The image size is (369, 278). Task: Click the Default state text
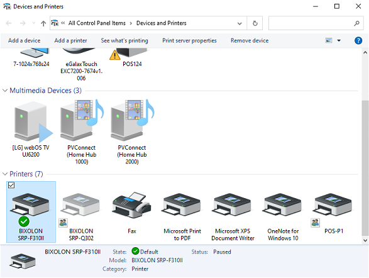(149, 252)
